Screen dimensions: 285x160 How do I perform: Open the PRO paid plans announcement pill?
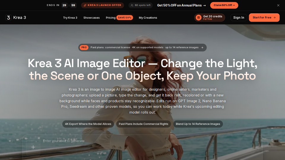click(x=142, y=47)
